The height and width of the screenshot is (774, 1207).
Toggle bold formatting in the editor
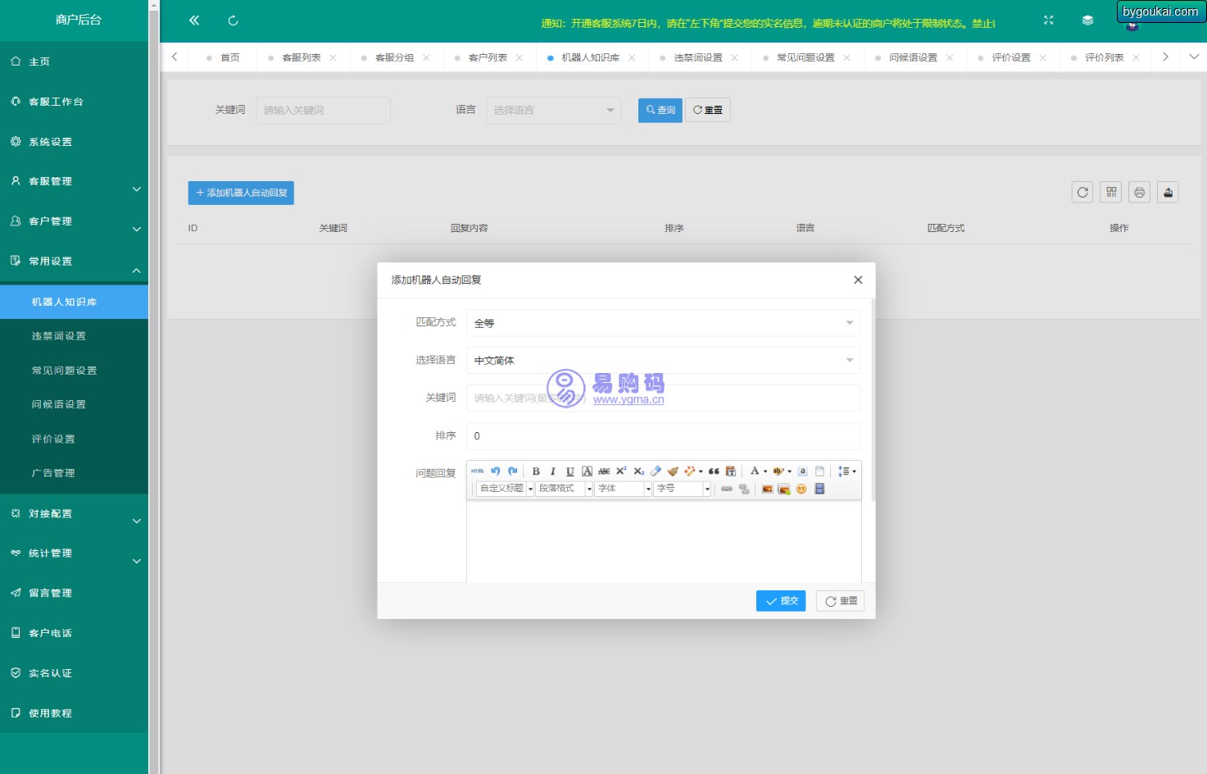pos(536,471)
